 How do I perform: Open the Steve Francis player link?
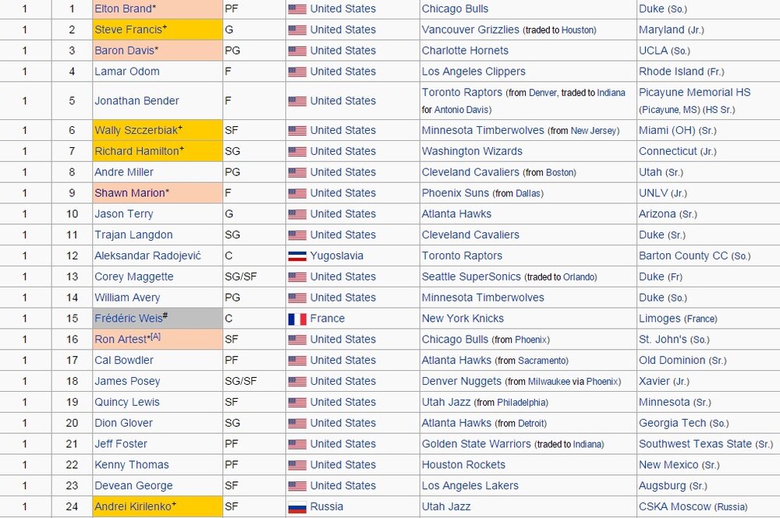coord(129,30)
